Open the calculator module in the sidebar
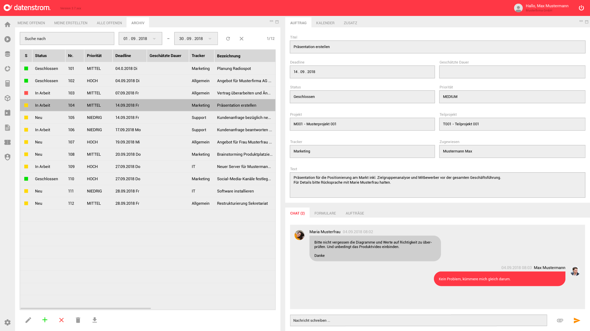Image resolution: width=590 pixels, height=331 pixels. [x=7, y=83]
